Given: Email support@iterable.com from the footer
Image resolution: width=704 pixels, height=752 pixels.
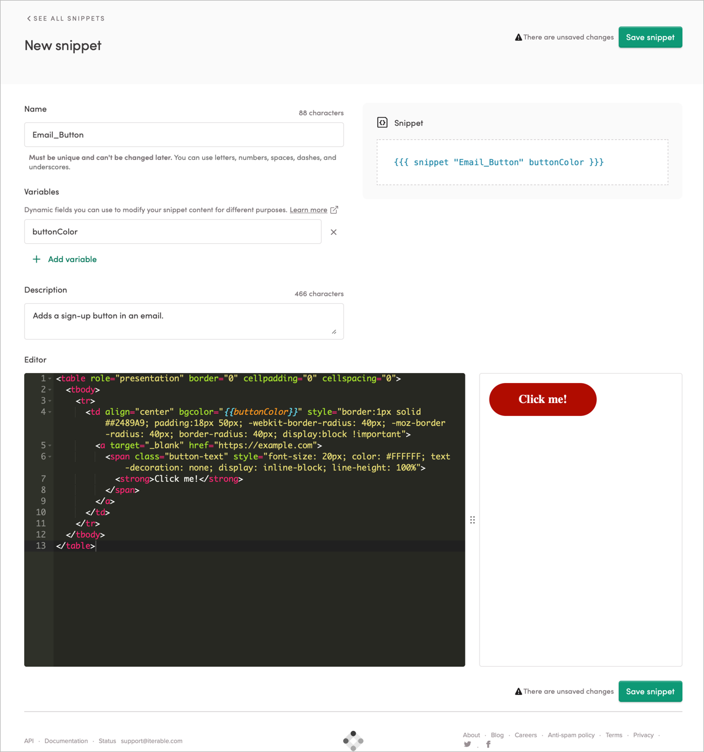Looking at the screenshot, I should click(x=152, y=741).
